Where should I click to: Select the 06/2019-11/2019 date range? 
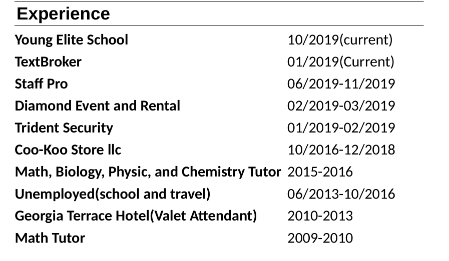tap(341, 84)
